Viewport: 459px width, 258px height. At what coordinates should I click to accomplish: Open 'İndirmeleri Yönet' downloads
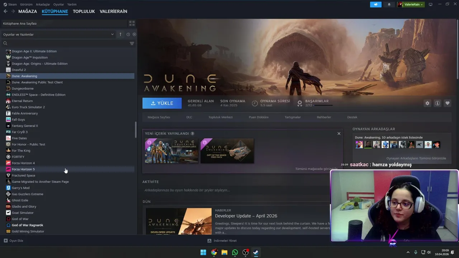point(222,241)
